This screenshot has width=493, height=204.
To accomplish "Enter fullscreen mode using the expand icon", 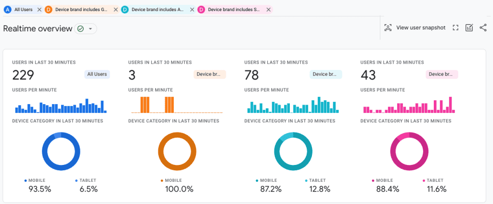I will (x=455, y=27).
